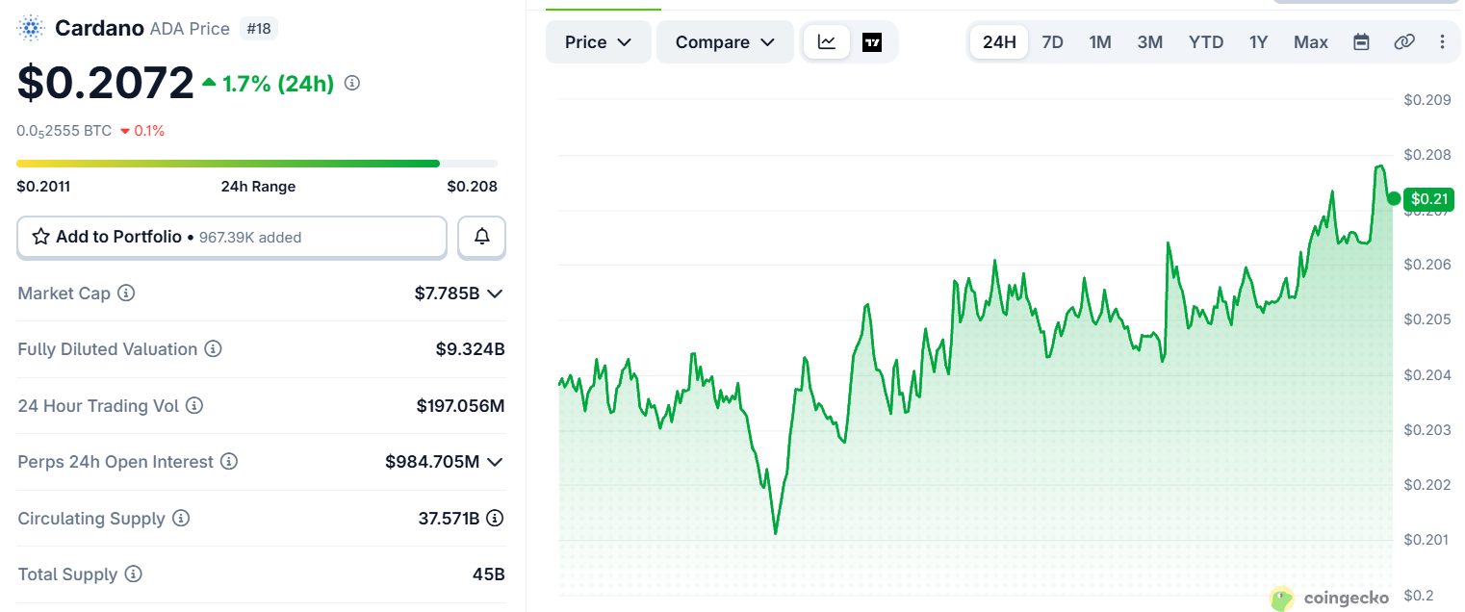Click the 967.39K added text
Image resolution: width=1465 pixels, height=612 pixels.
coord(250,237)
